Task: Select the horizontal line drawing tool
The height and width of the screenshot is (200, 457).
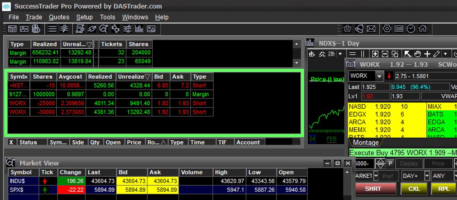Action: pyautogui.click(x=353, y=54)
